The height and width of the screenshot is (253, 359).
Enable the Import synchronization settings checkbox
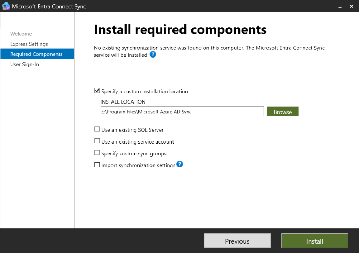pos(97,165)
